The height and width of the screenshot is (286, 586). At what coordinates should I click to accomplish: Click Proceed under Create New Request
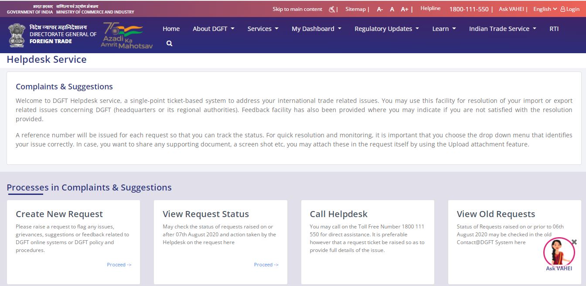[119, 265]
